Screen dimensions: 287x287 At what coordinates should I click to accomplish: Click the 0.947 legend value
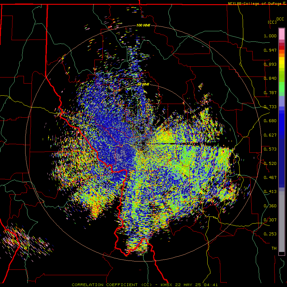(270, 50)
